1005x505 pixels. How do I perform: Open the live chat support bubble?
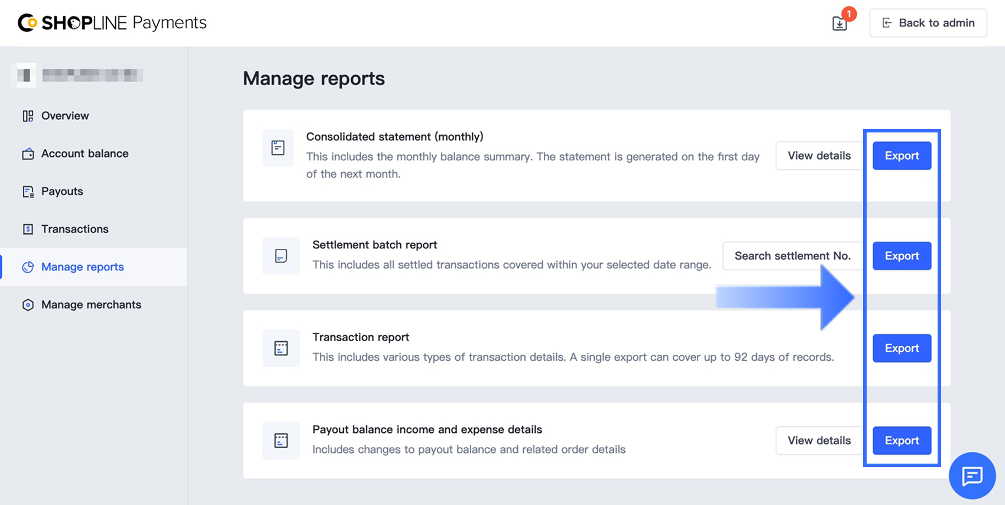972,475
